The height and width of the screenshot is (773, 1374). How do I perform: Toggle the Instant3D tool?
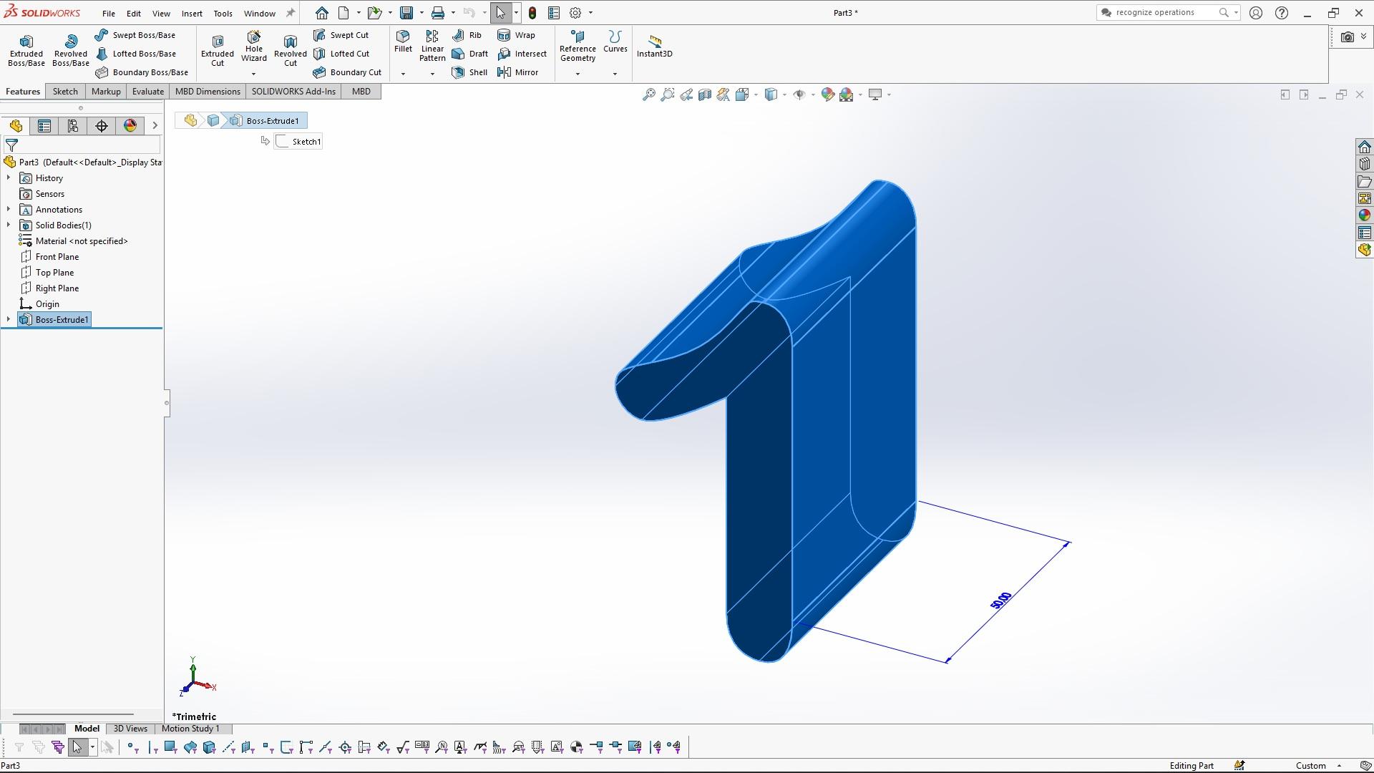(x=654, y=47)
